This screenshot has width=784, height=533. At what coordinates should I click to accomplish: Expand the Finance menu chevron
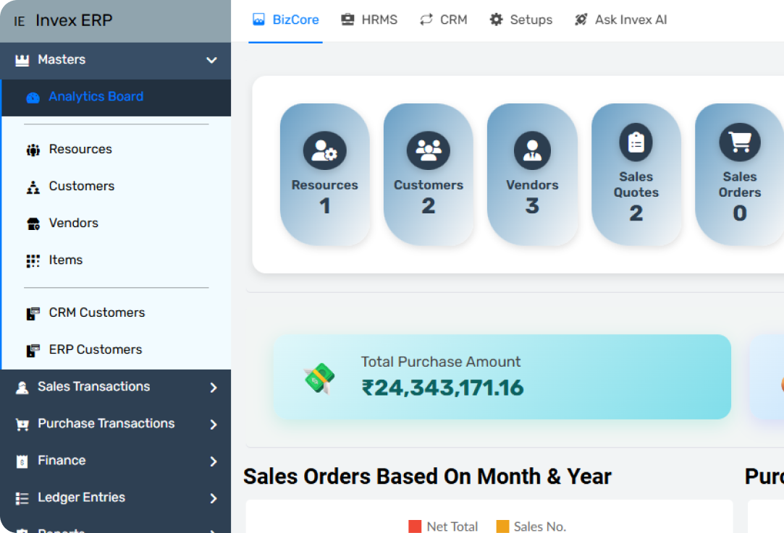(213, 461)
